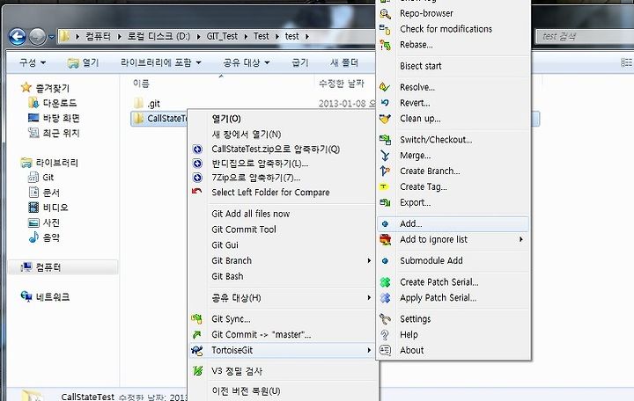Select Git Add all files now

(x=251, y=214)
